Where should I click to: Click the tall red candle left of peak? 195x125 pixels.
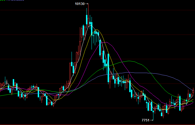(83, 33)
